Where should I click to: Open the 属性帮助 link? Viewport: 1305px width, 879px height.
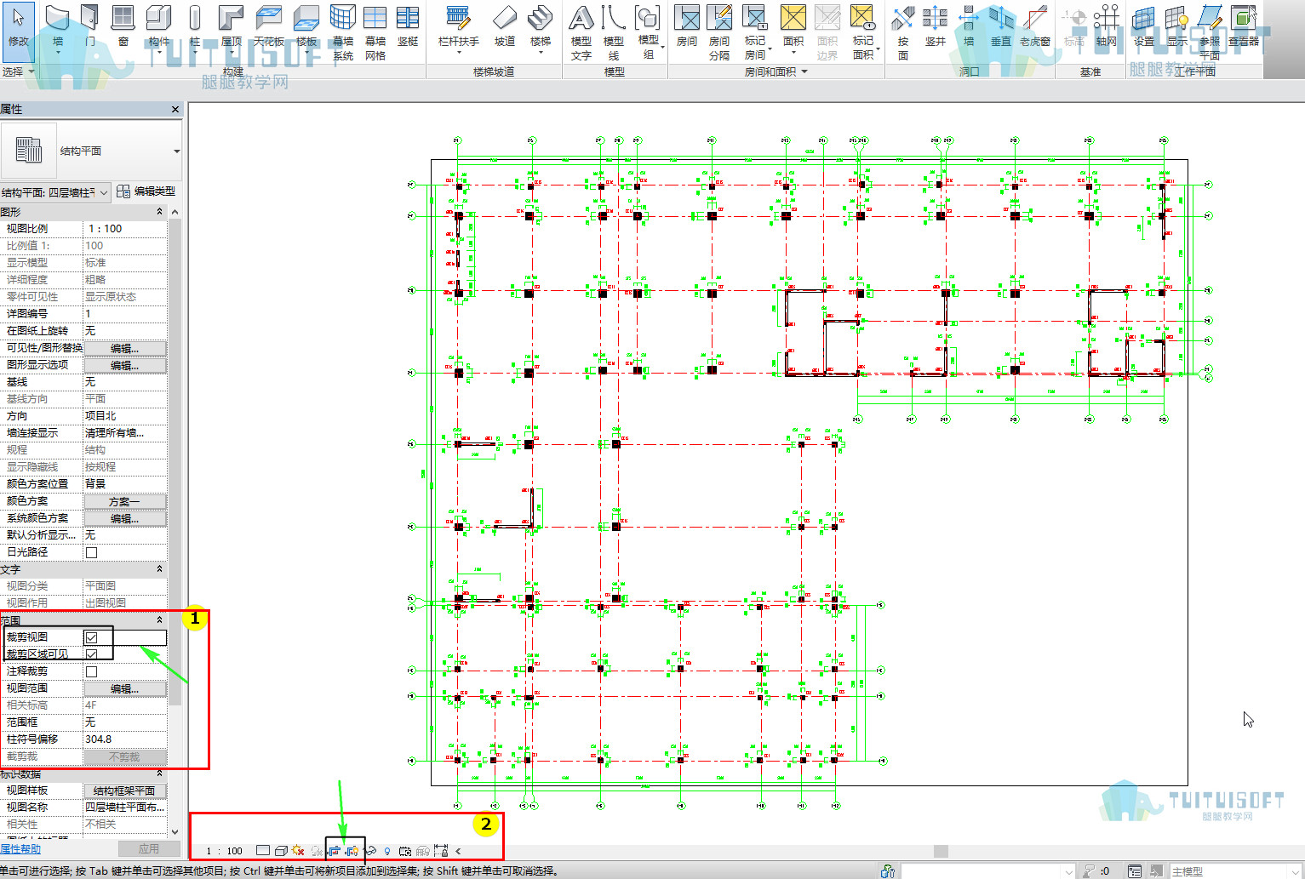point(20,848)
